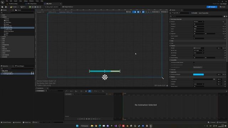Click the Palette search field
Viewport: 228px width, 128px height.
point(17,13)
